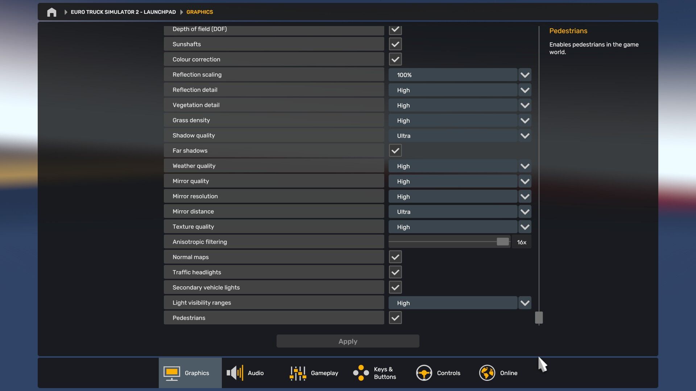Open Texture quality dropdown arrow
The height and width of the screenshot is (391, 696).
(525, 227)
